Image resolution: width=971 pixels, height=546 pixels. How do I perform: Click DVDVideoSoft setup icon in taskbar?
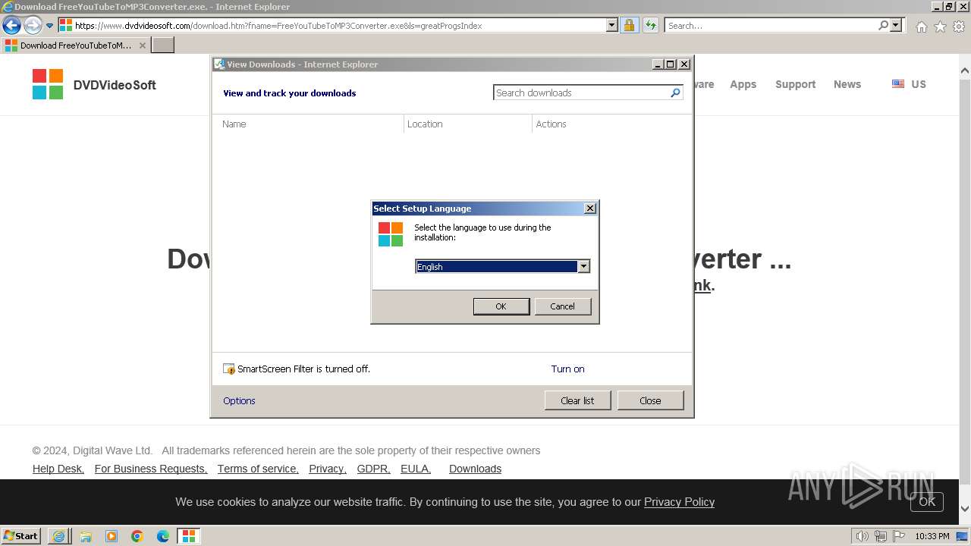189,536
